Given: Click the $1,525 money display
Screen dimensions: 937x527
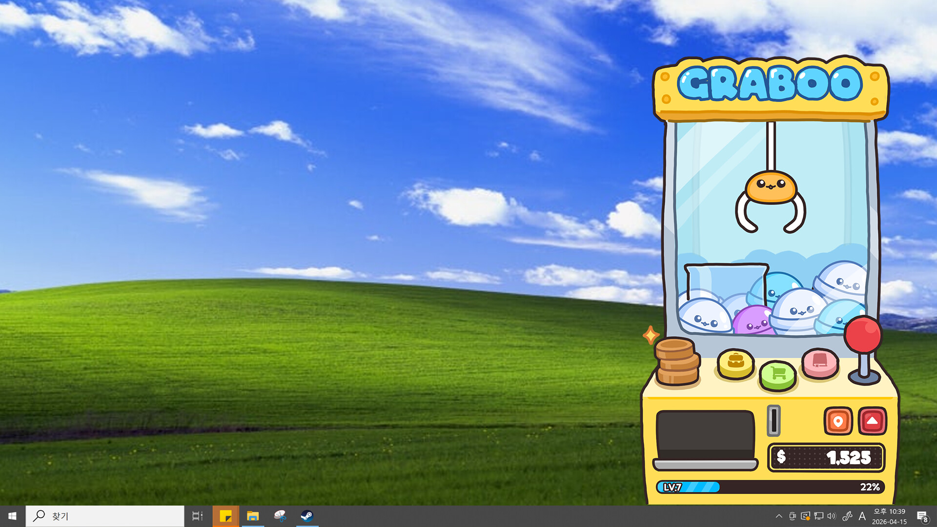Looking at the screenshot, I should [x=826, y=457].
